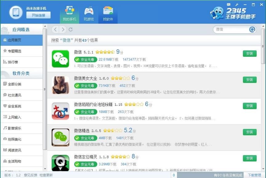266x178 pixels.
Task: Click the forward navigation arrow
Action: coord(62,30)
